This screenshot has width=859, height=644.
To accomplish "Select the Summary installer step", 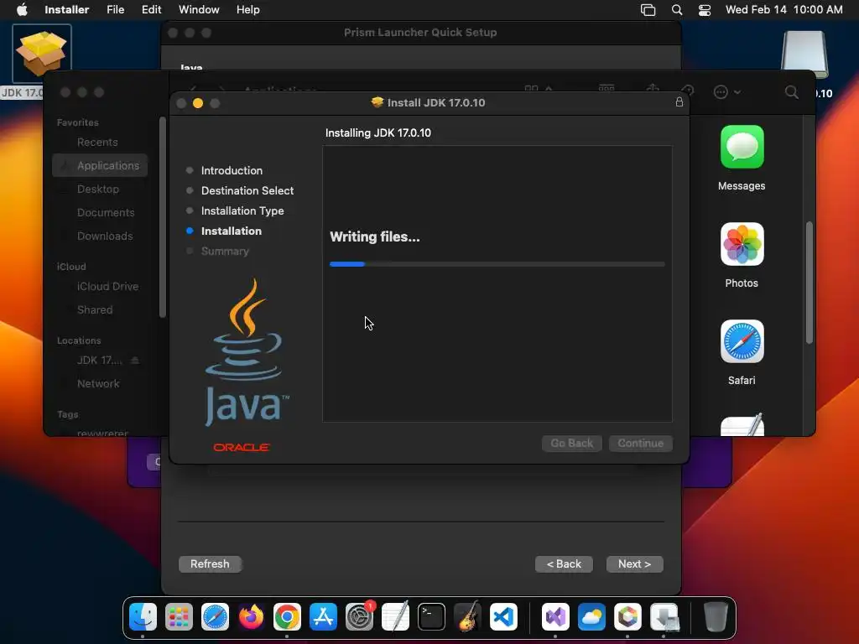I will [x=225, y=252].
